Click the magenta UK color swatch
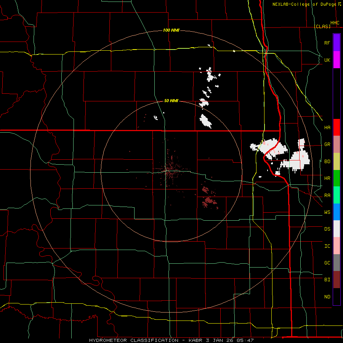This screenshot has height=343, width=343. click(x=337, y=60)
